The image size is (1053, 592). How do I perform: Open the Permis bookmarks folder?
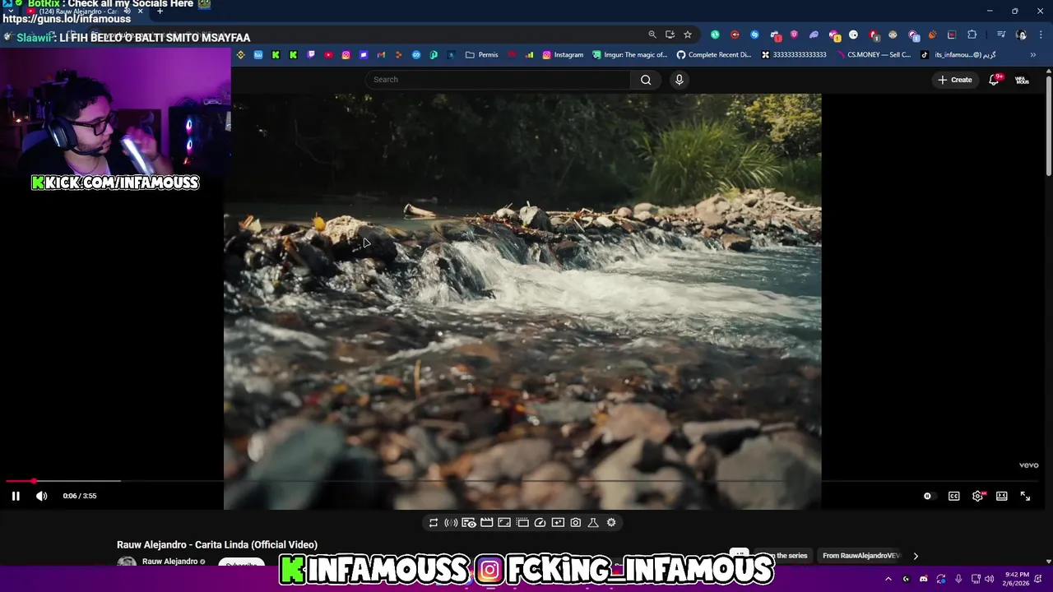[481, 55]
